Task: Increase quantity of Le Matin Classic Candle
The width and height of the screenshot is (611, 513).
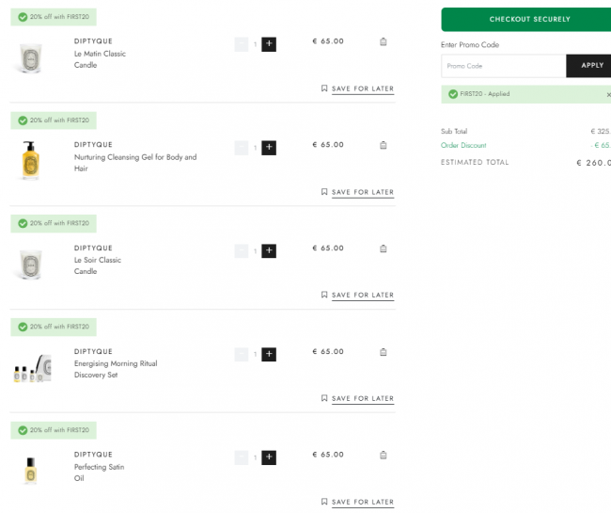Action: pyautogui.click(x=269, y=44)
